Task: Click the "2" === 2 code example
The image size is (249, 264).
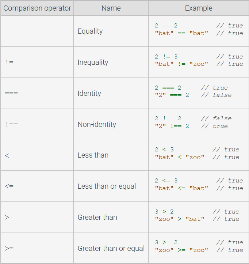Action: (x=172, y=95)
